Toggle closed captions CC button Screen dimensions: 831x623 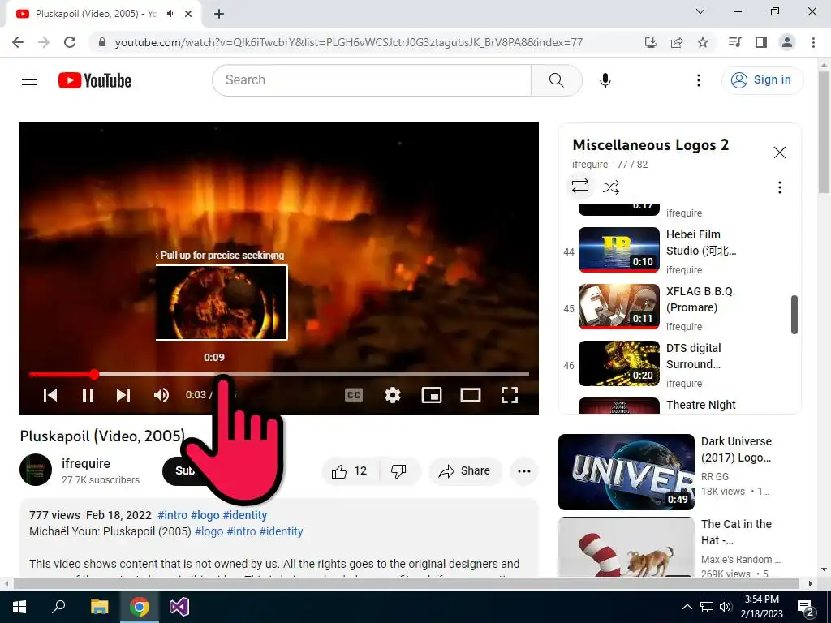click(354, 395)
